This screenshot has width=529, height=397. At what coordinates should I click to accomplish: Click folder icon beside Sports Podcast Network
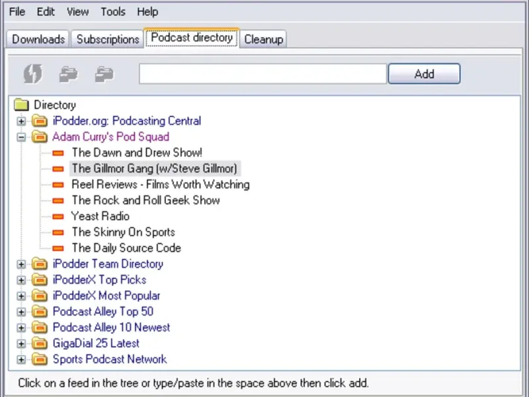click(40, 359)
